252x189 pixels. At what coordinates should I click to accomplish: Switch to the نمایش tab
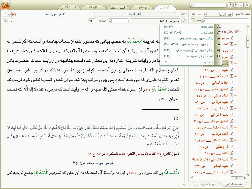pos(165,7)
